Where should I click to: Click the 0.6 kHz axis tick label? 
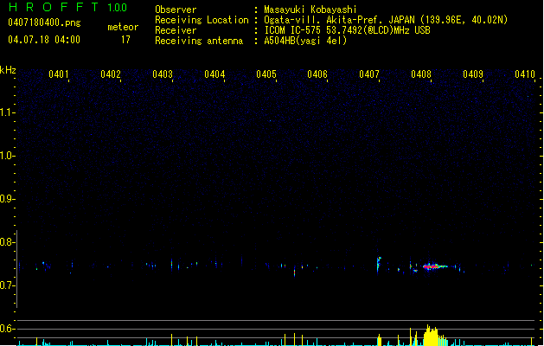pyautogui.click(x=7, y=329)
